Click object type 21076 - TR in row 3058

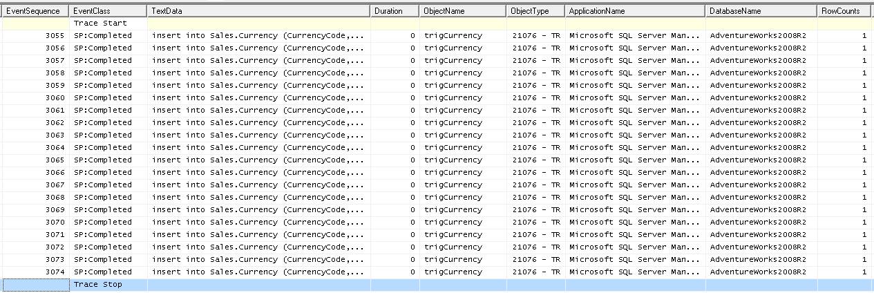pos(536,73)
